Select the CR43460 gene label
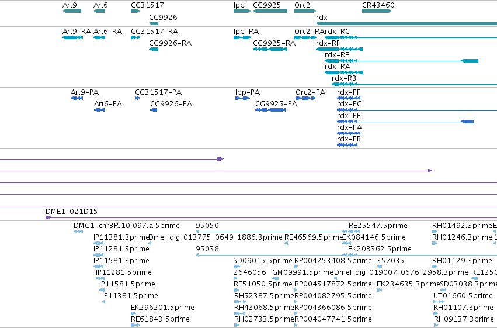The image size is (497, 328). 378,5
